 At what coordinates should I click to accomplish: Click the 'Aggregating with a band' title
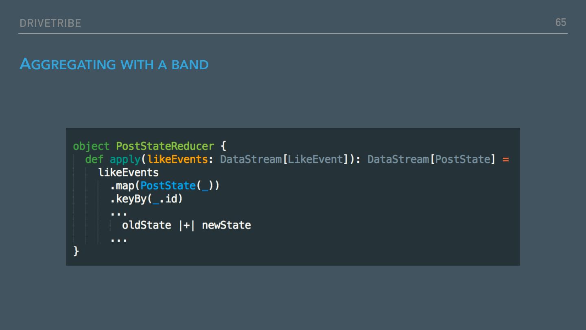(x=114, y=64)
